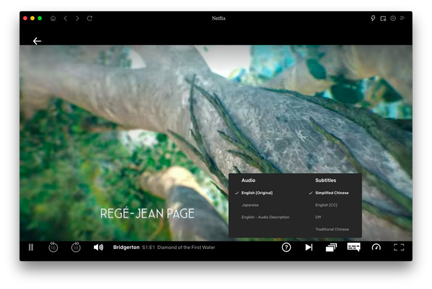Go to home via house icon
Screen dimensions: 432x289
click(x=53, y=18)
